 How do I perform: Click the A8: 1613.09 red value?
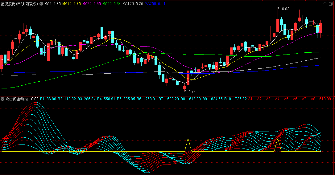(321, 99)
